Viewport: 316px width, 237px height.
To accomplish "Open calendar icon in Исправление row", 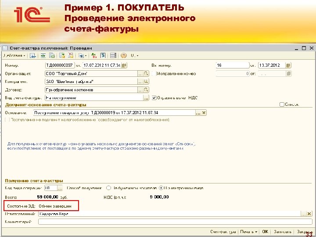I will tap(288, 74).
